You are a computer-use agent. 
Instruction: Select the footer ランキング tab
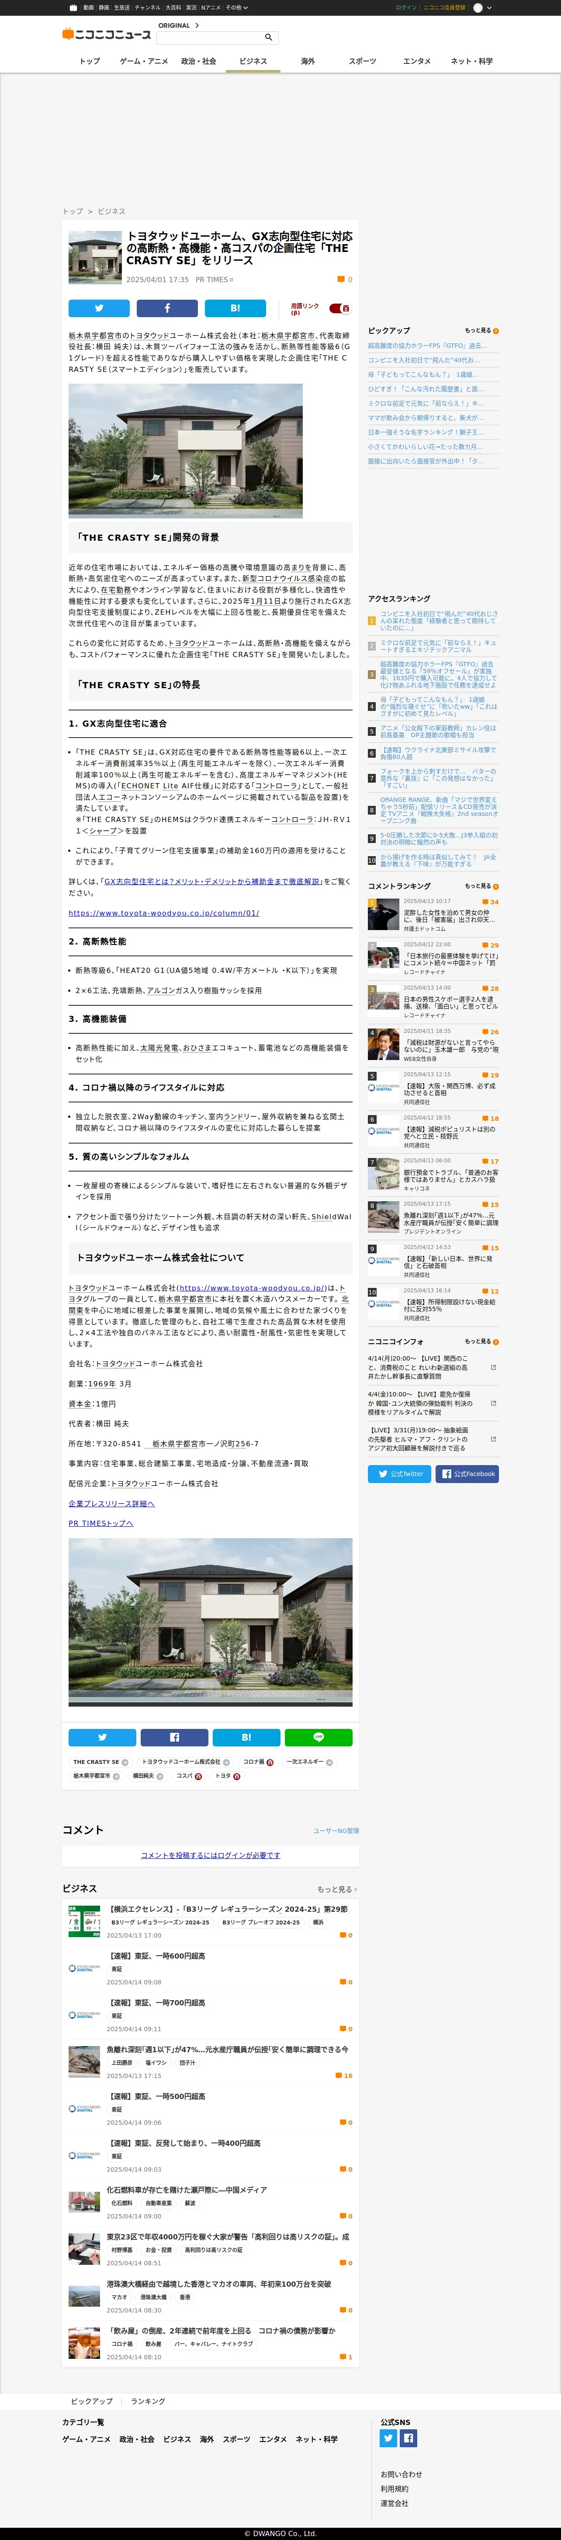tap(148, 2401)
